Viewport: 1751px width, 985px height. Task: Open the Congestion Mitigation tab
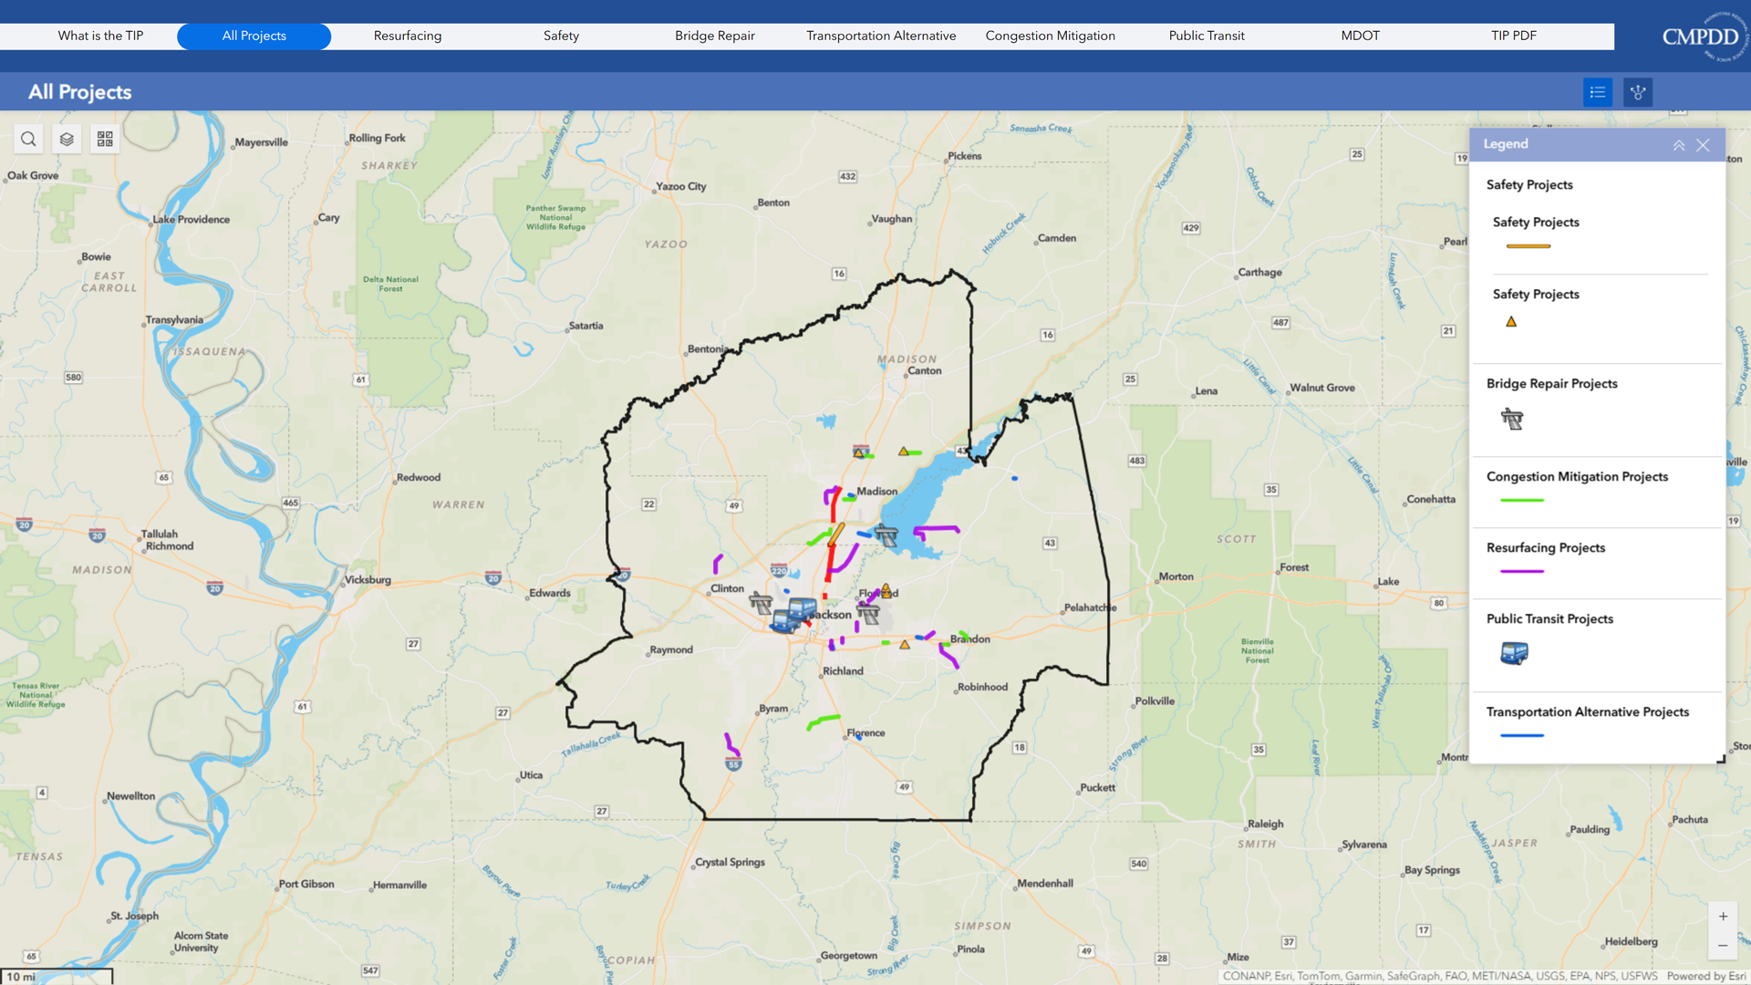click(1051, 36)
